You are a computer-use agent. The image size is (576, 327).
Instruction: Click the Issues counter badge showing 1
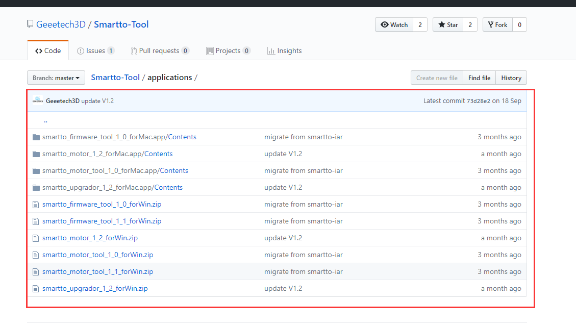pyautogui.click(x=111, y=51)
